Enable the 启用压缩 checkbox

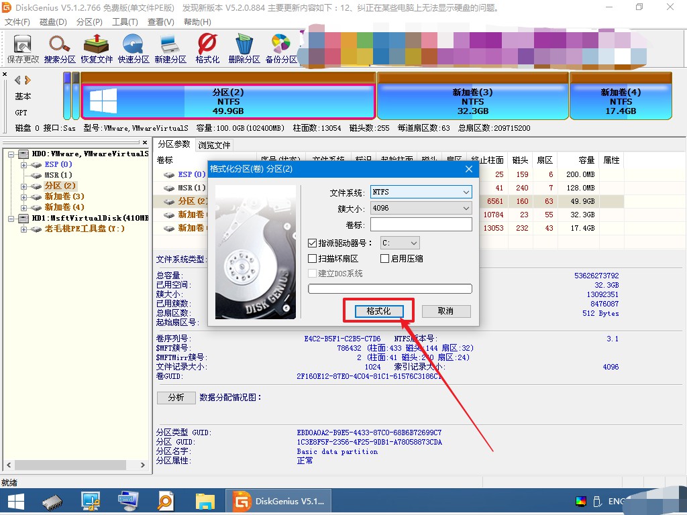point(384,259)
